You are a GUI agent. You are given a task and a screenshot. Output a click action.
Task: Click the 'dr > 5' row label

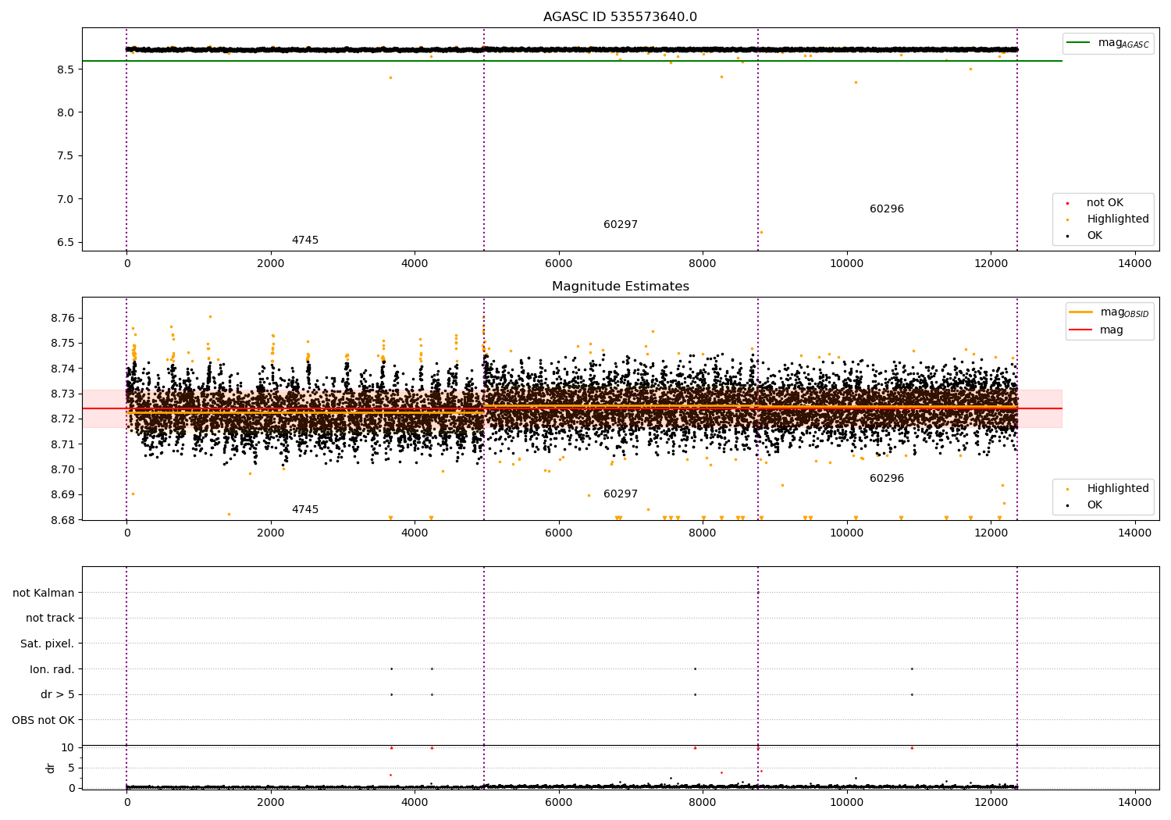58,694
